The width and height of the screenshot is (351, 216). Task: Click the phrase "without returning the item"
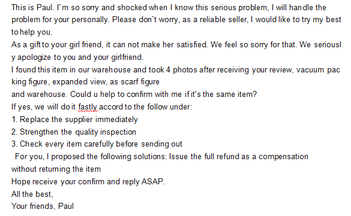pos(56,169)
